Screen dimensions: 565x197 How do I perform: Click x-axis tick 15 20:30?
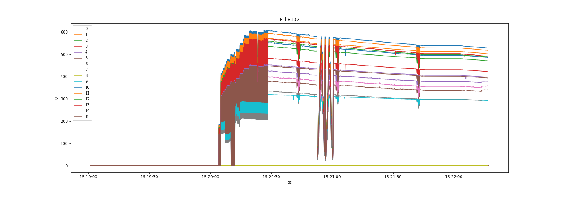click(x=271, y=177)
